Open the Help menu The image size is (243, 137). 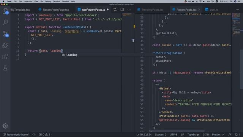tap(73, 2)
